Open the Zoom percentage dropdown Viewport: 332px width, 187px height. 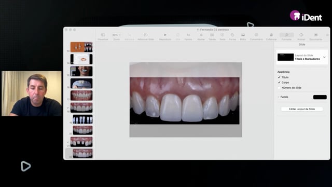coord(116,35)
